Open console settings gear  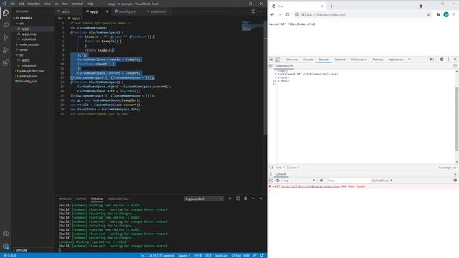pos(455,181)
